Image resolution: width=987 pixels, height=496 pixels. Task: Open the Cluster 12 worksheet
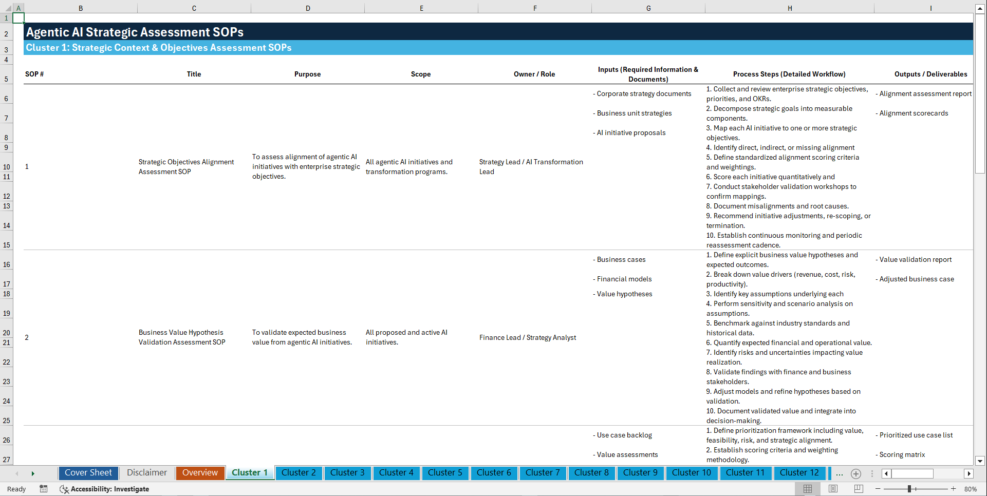[x=799, y=473]
